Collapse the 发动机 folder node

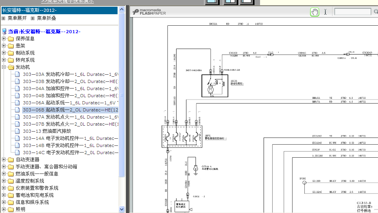pyautogui.click(x=4, y=67)
